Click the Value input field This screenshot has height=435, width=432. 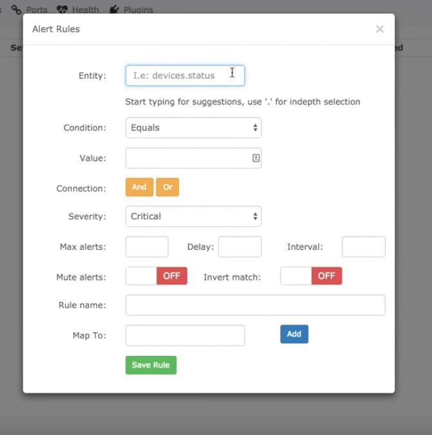(x=194, y=158)
